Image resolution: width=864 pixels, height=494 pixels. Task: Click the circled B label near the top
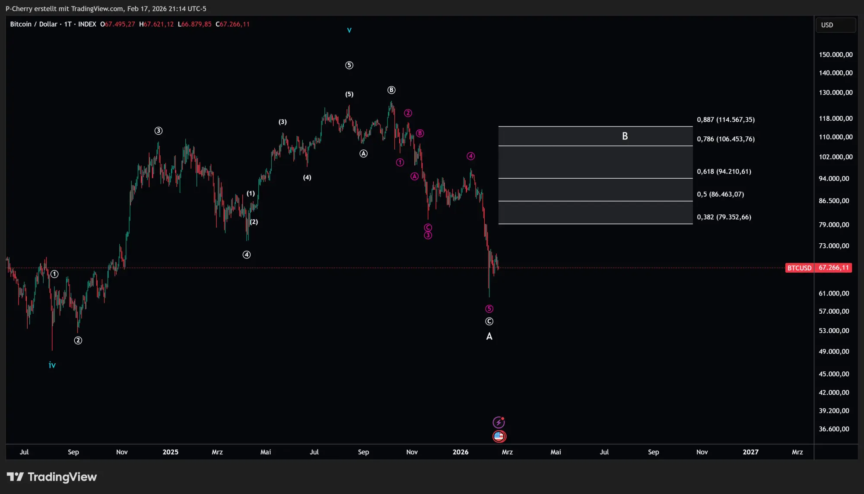391,90
